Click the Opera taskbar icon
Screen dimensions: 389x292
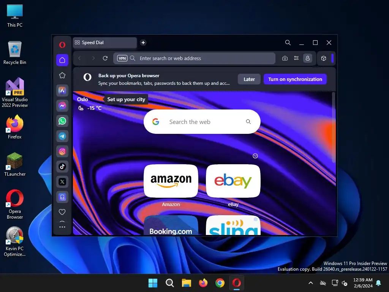coord(237,283)
